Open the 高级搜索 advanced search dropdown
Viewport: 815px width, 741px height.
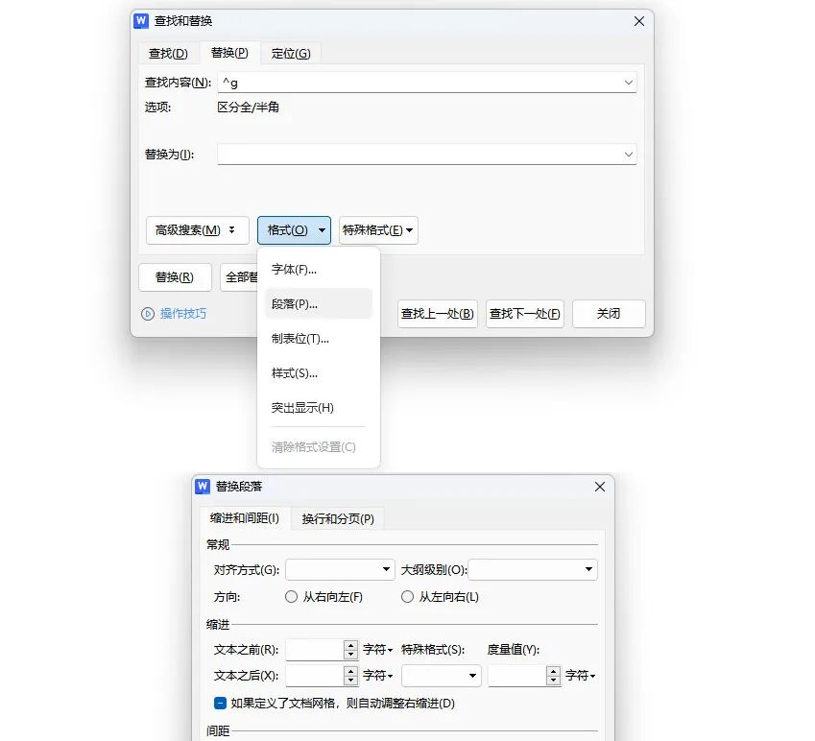coord(197,229)
